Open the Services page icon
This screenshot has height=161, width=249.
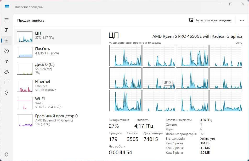[7, 93]
